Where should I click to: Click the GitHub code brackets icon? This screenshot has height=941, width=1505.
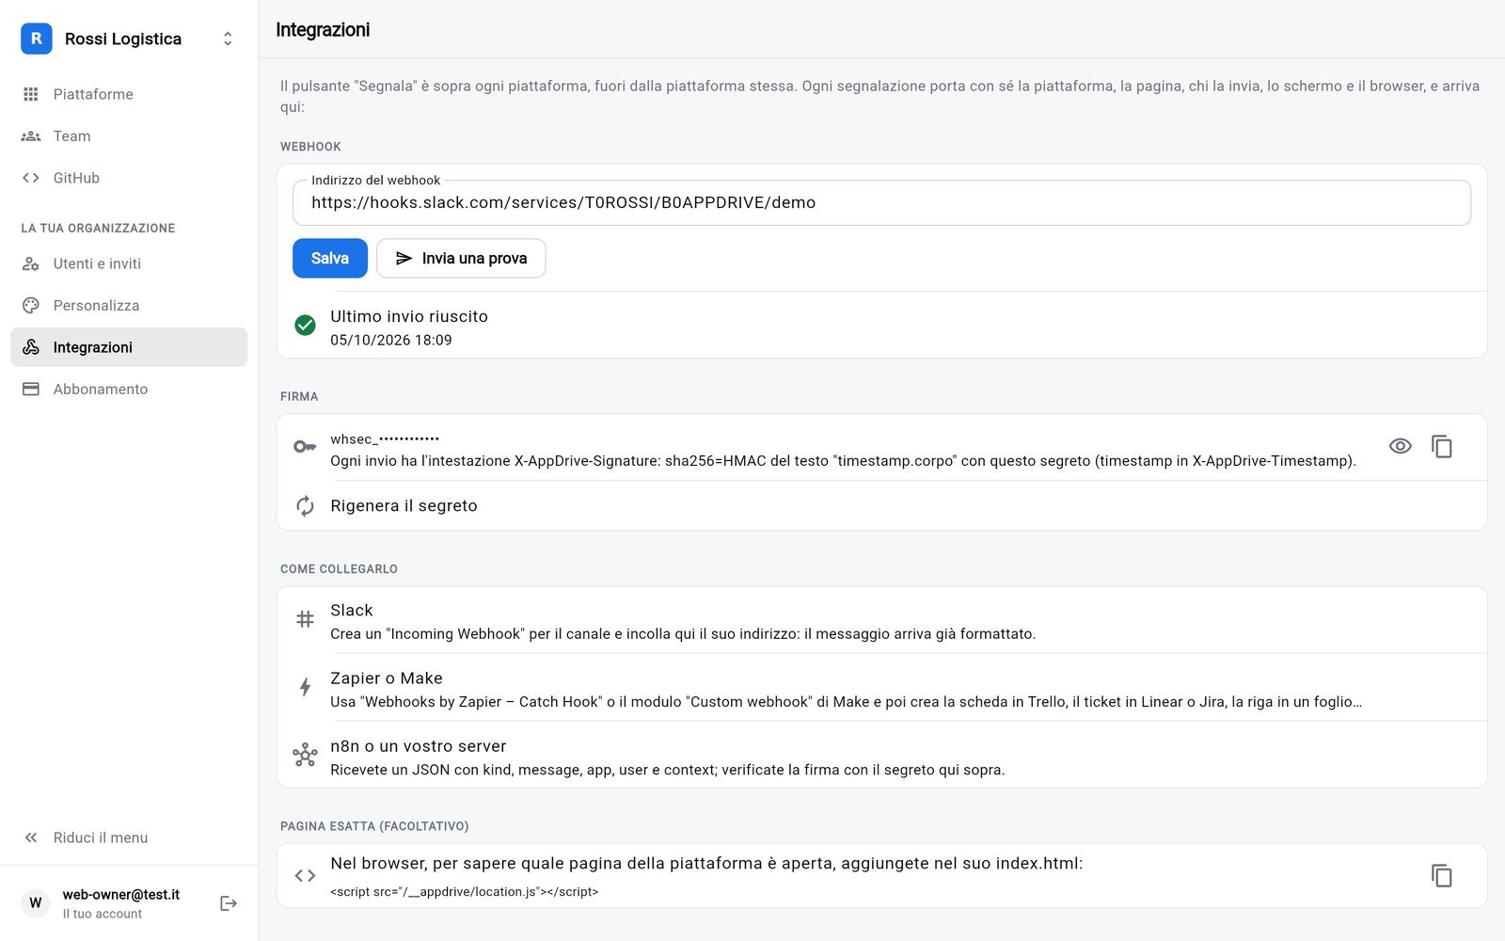(x=31, y=178)
